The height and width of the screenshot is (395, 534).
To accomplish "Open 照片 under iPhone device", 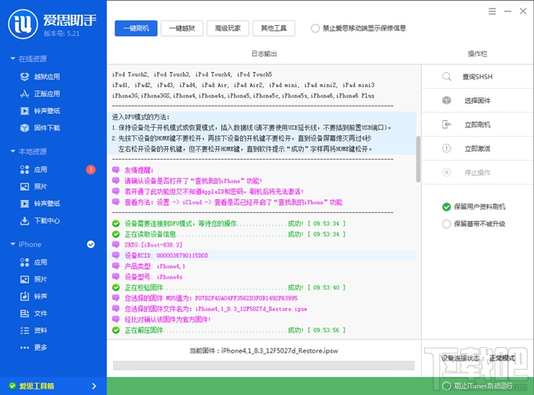I will (x=34, y=280).
